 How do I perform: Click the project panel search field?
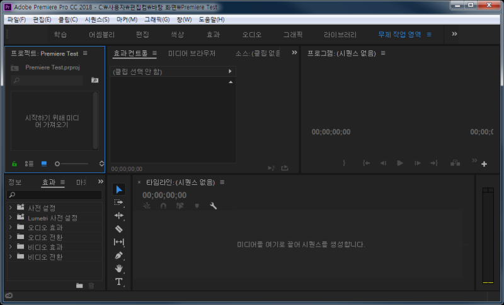tap(47, 80)
